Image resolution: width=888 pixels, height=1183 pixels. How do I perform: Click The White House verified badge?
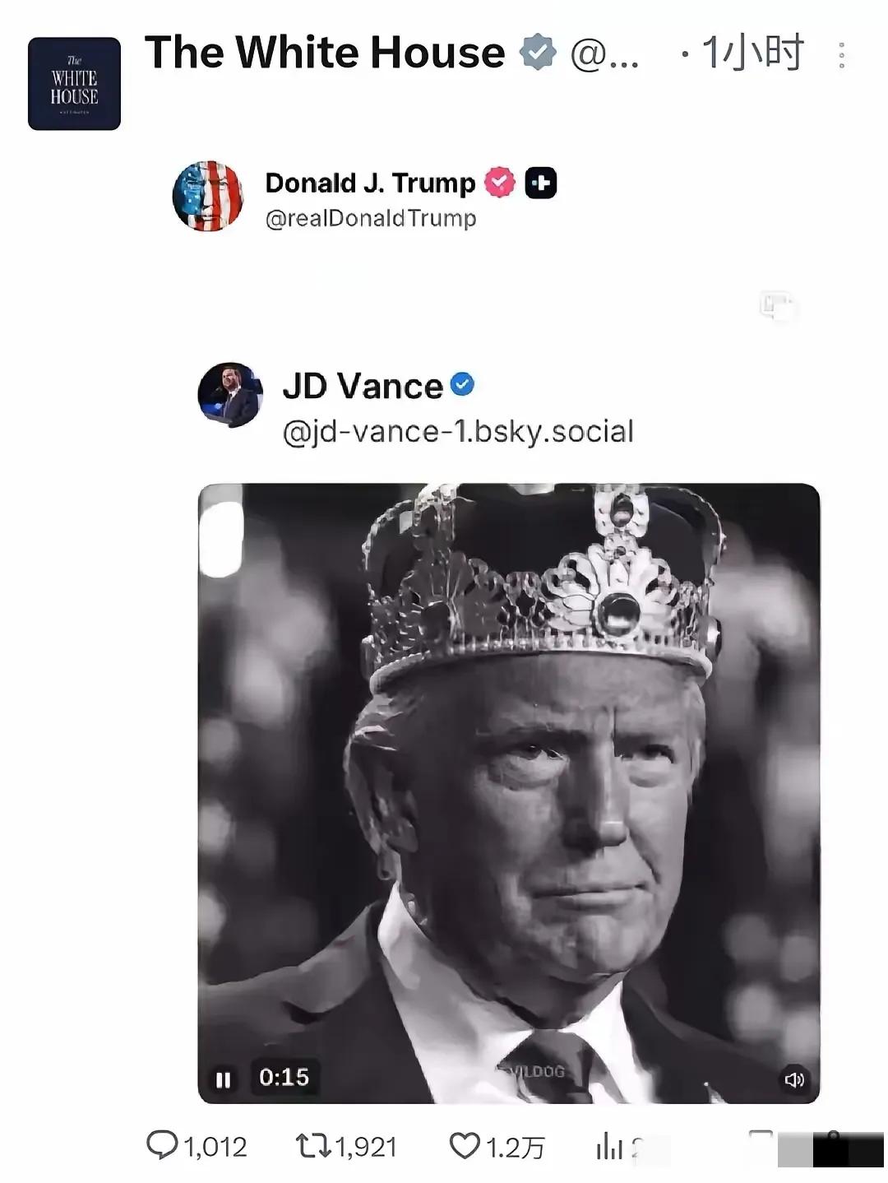(538, 53)
